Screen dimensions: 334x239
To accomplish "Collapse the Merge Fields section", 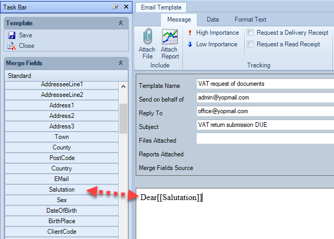I will coord(120,63).
